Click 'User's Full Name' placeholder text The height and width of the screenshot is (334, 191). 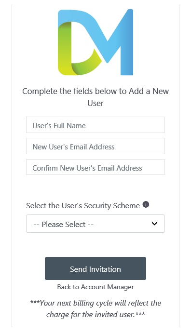[x=59, y=126]
